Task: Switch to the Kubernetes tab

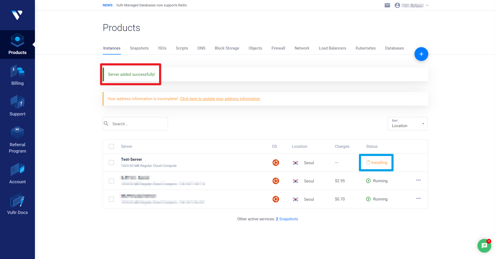Action: [x=366, y=48]
